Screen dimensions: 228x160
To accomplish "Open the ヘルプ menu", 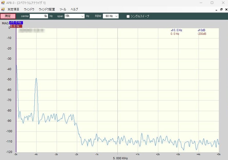I will tap(74, 9).
